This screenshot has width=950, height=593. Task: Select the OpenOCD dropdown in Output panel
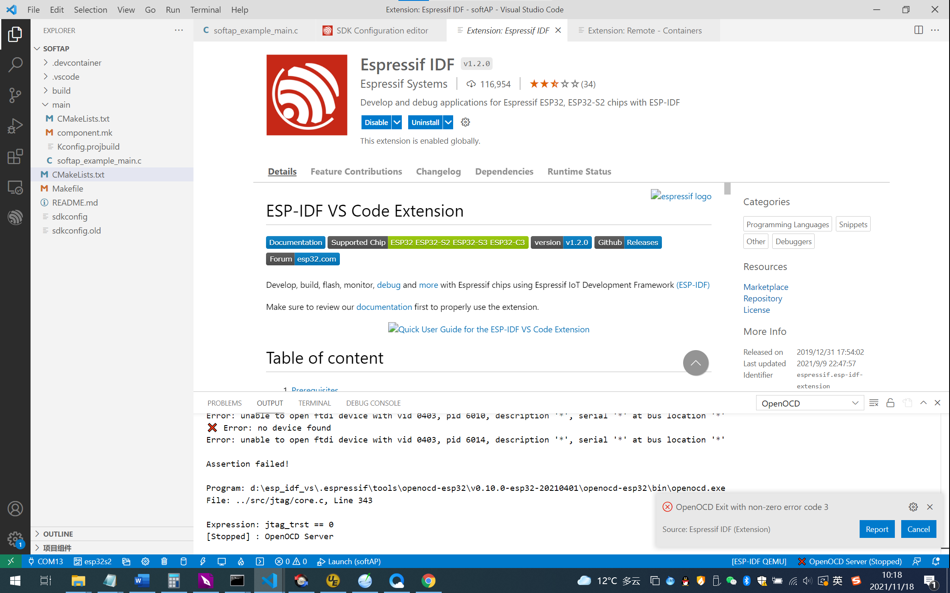pyautogui.click(x=809, y=402)
